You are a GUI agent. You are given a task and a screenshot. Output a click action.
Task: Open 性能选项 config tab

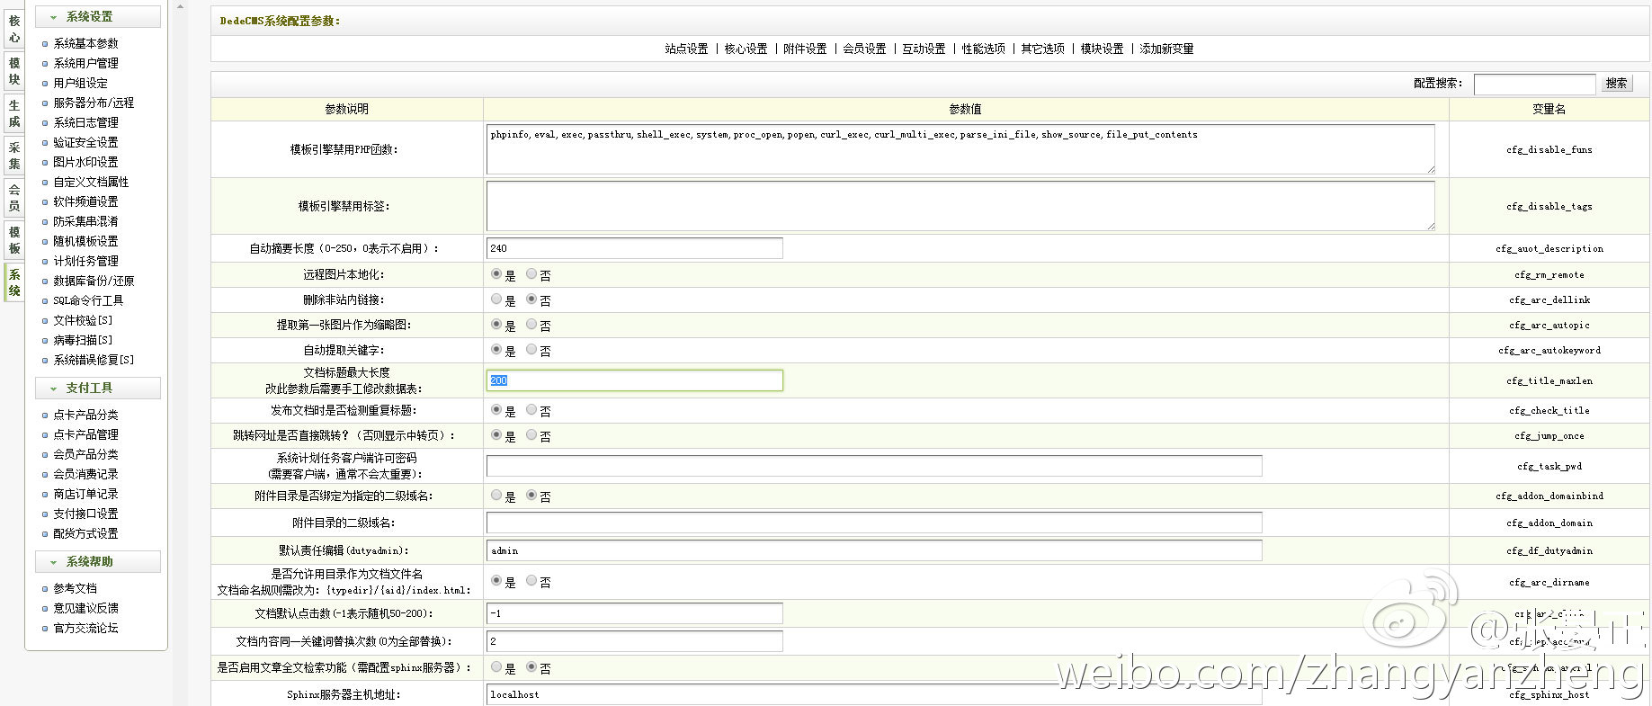point(983,49)
